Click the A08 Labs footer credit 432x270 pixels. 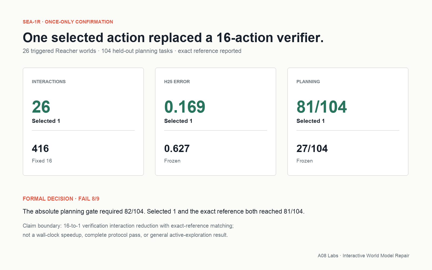[363, 256]
